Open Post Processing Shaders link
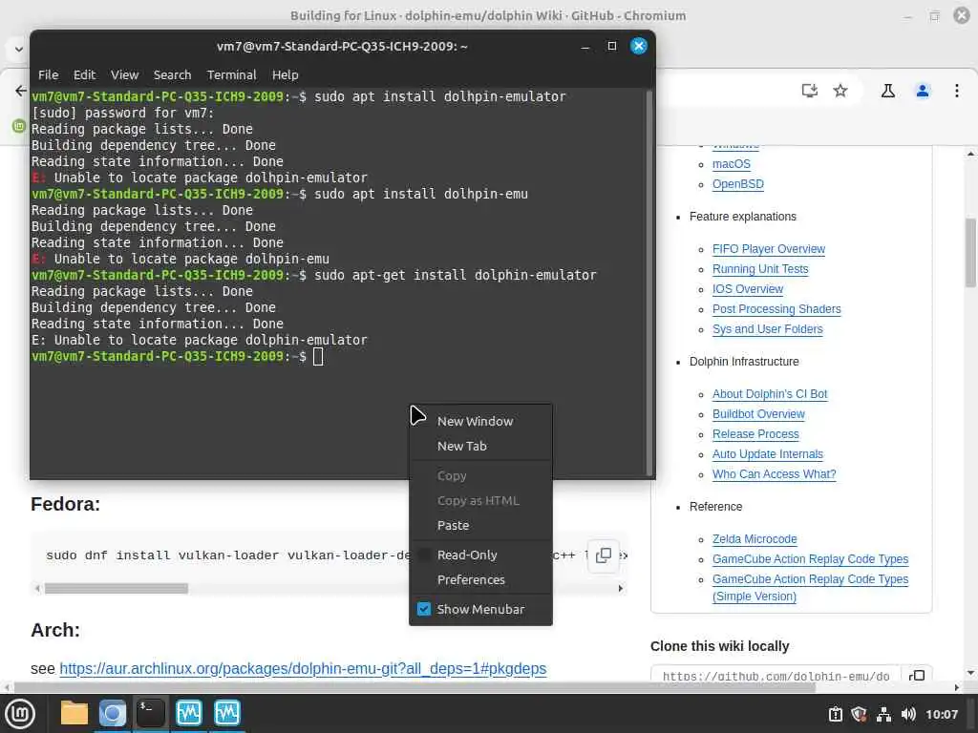The width and height of the screenshot is (978, 733). pyautogui.click(x=776, y=308)
